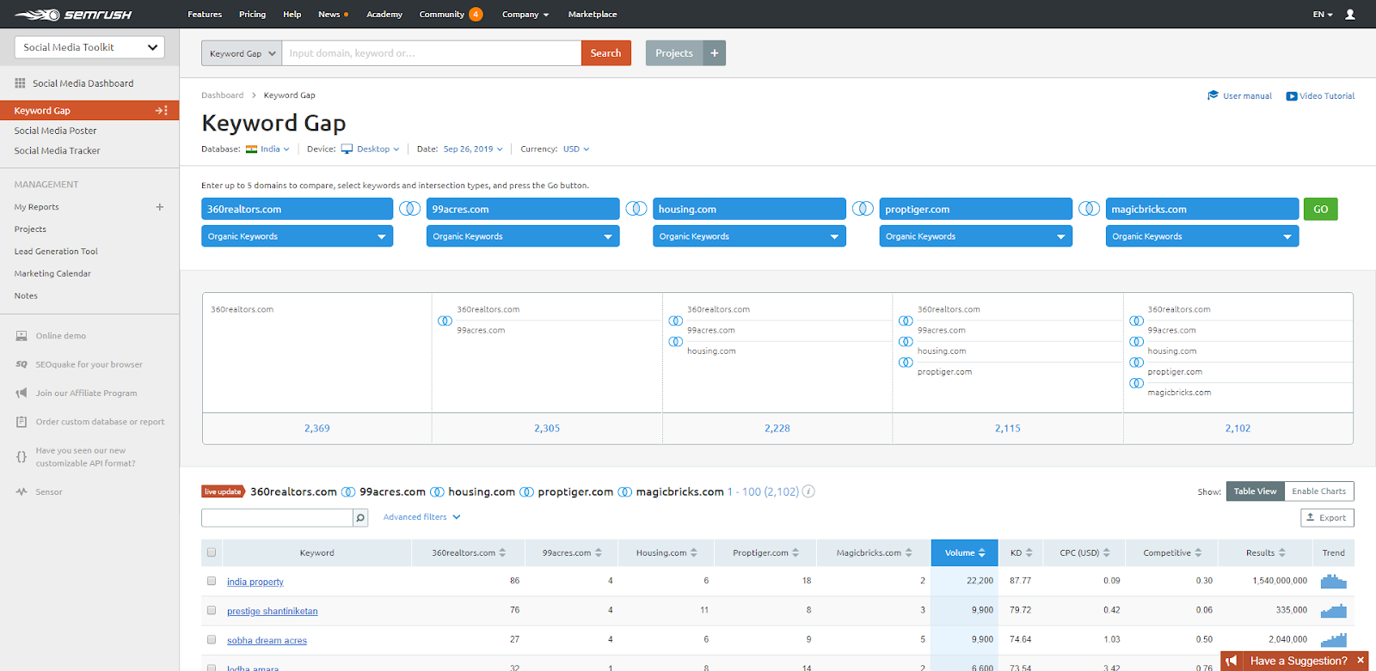Click the Export button
This screenshot has width=1376, height=671.
(1326, 517)
